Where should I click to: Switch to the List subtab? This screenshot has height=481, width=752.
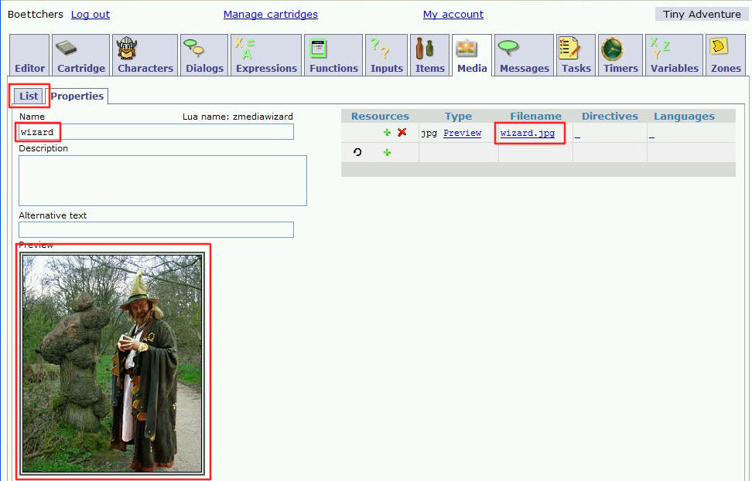click(x=29, y=96)
